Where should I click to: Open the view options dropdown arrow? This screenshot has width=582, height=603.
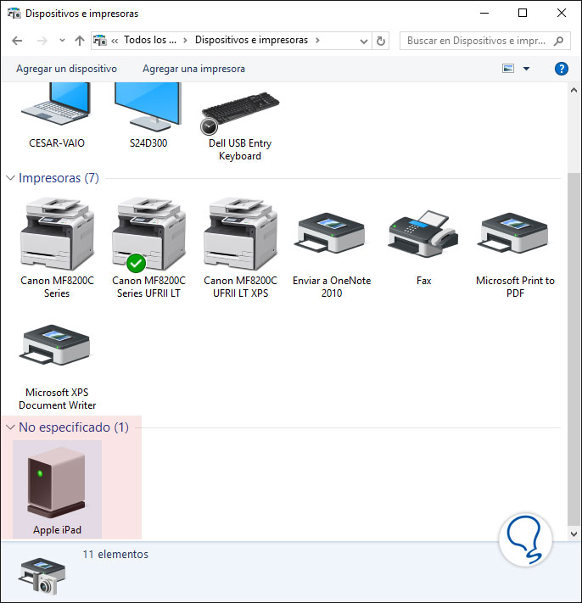coord(526,69)
